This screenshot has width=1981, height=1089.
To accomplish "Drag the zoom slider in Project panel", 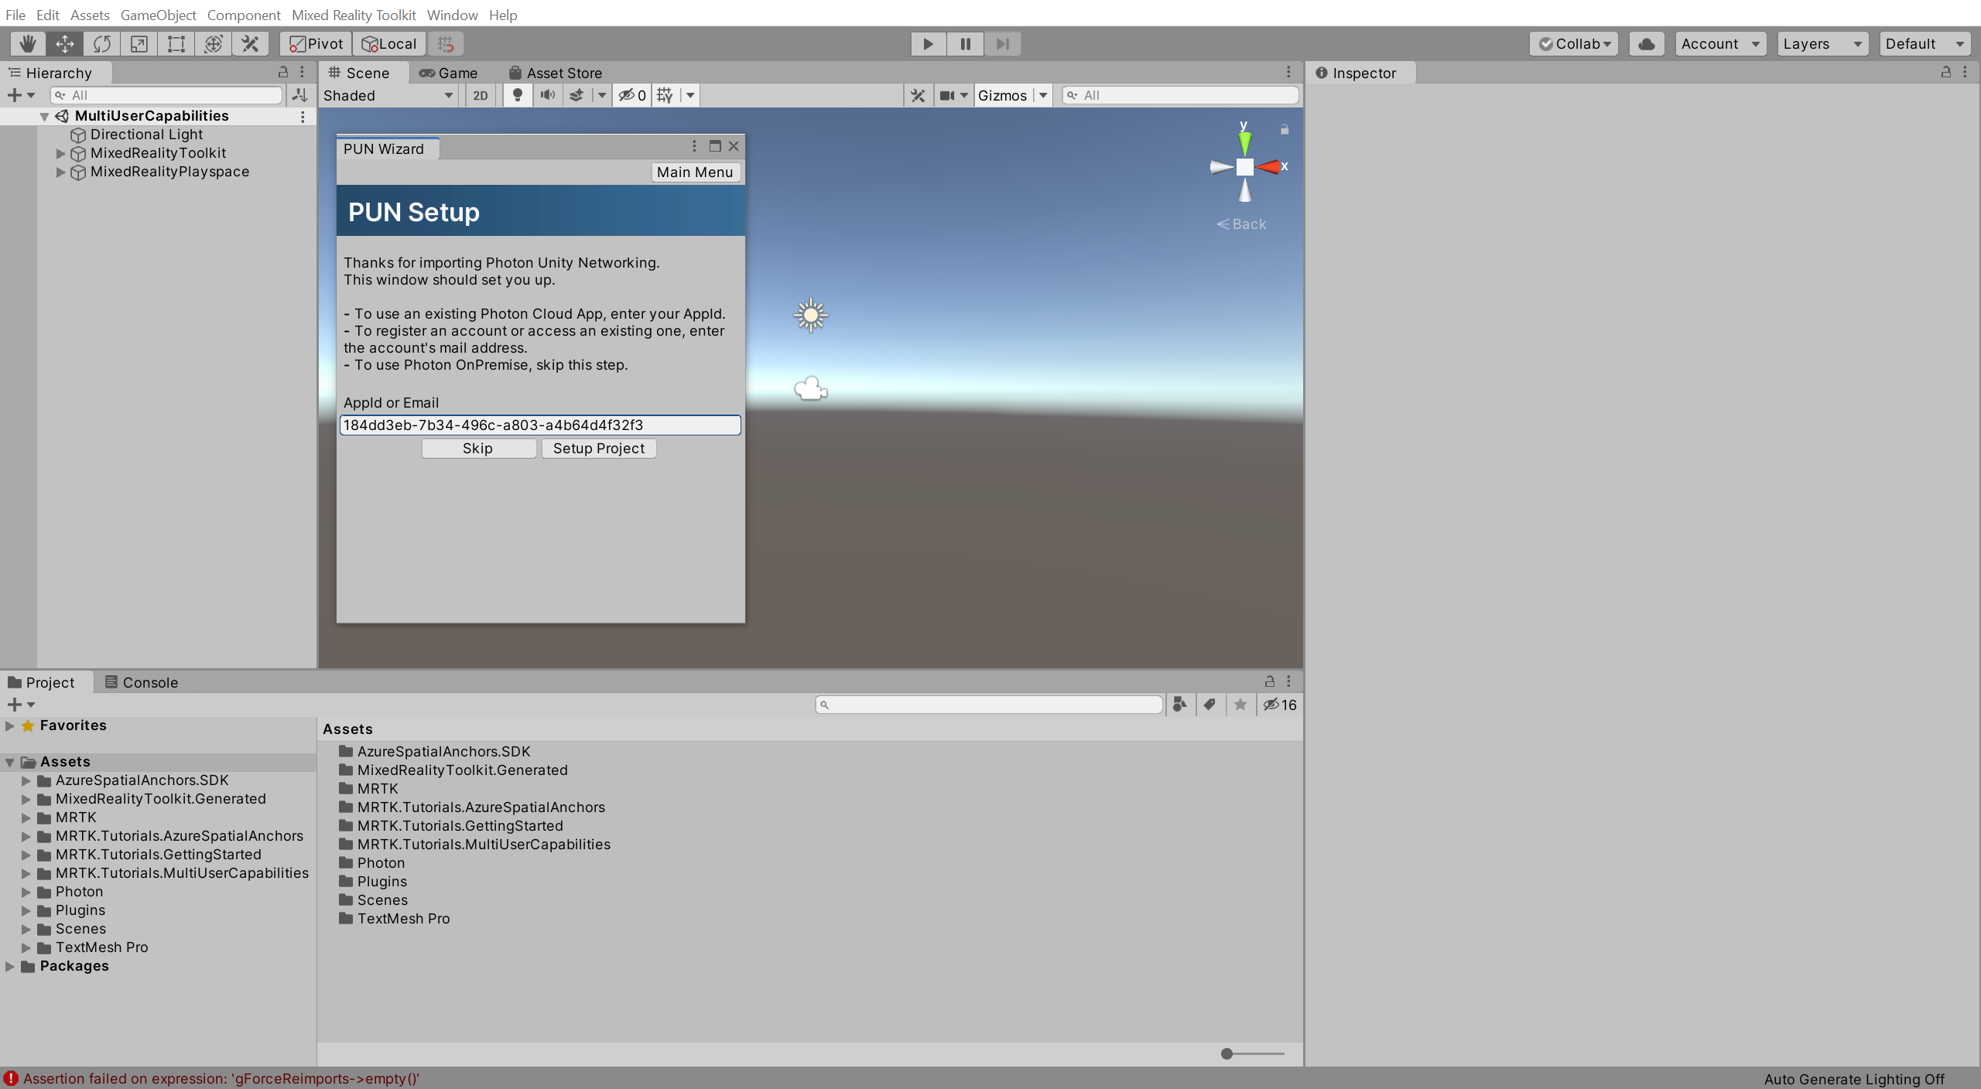I will [x=1224, y=1053].
